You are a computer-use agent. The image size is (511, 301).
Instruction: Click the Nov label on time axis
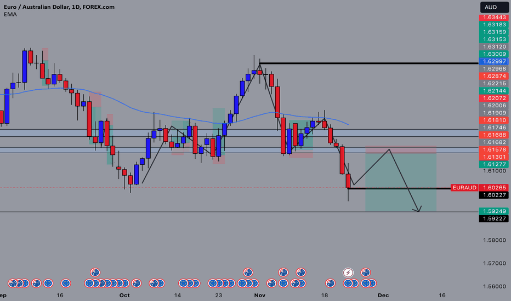click(x=260, y=295)
